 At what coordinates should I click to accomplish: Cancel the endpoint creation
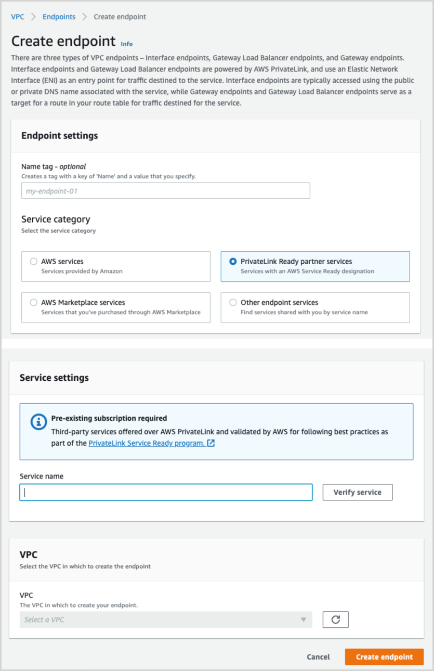tap(318, 657)
